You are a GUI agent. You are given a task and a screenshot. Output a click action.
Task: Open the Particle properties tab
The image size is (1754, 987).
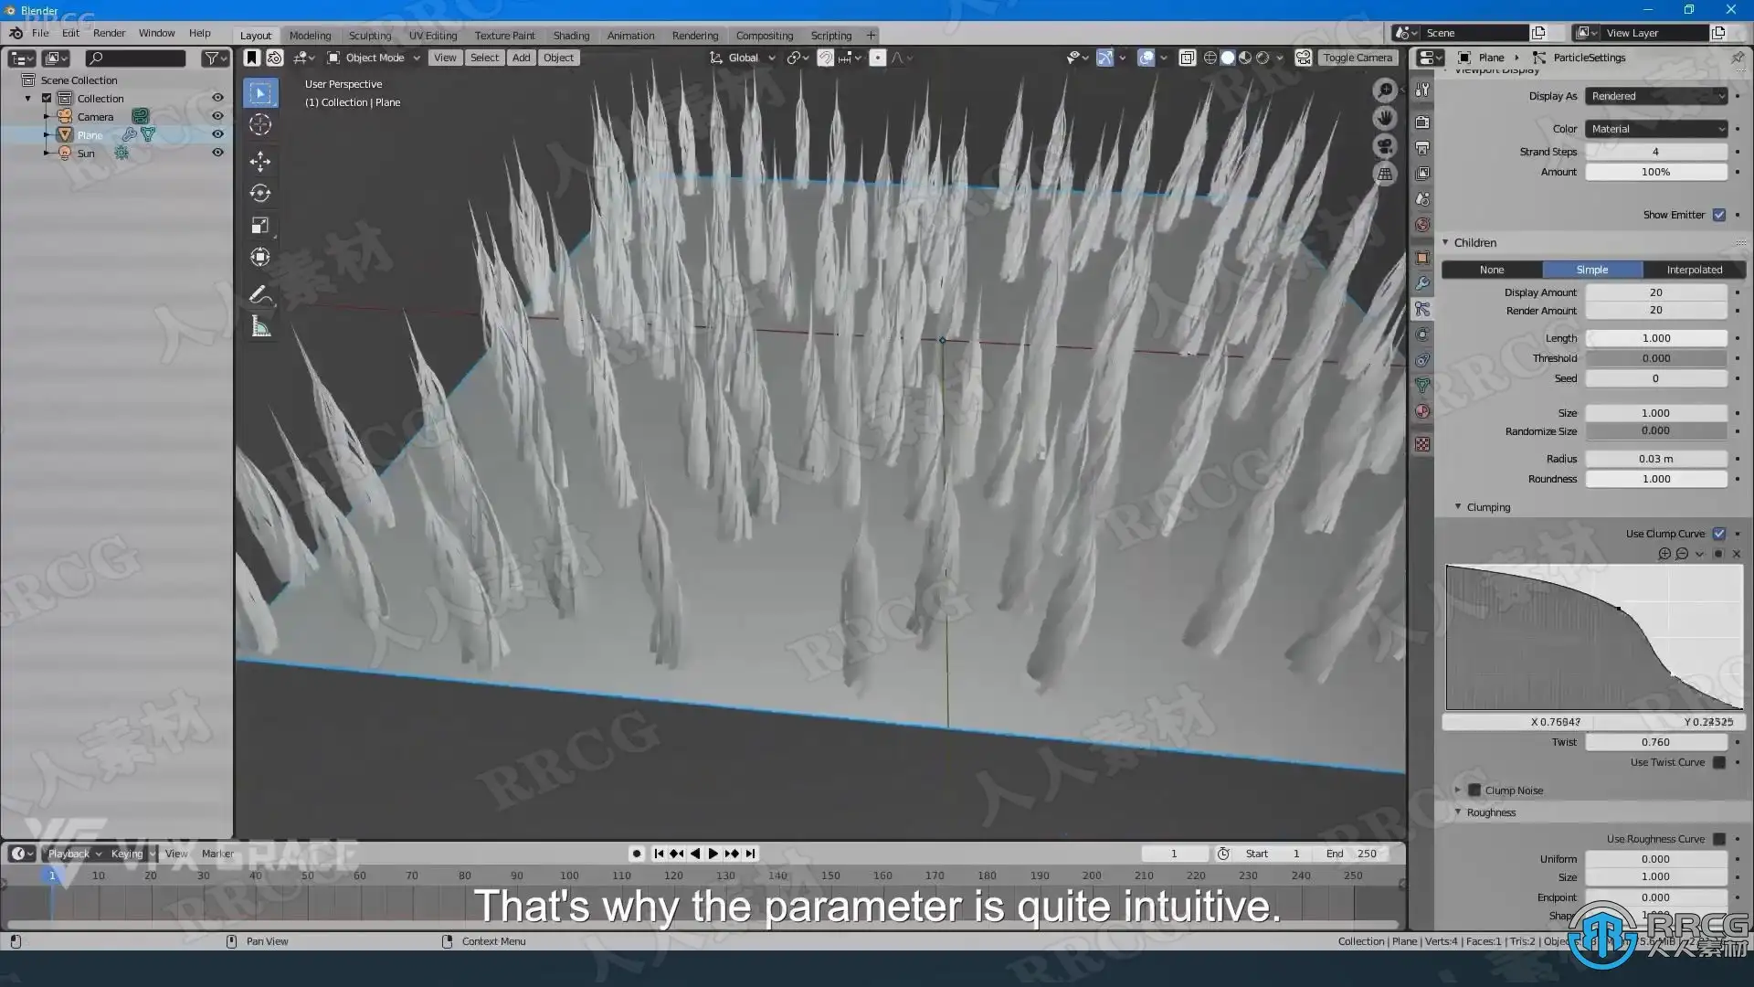[x=1422, y=309]
